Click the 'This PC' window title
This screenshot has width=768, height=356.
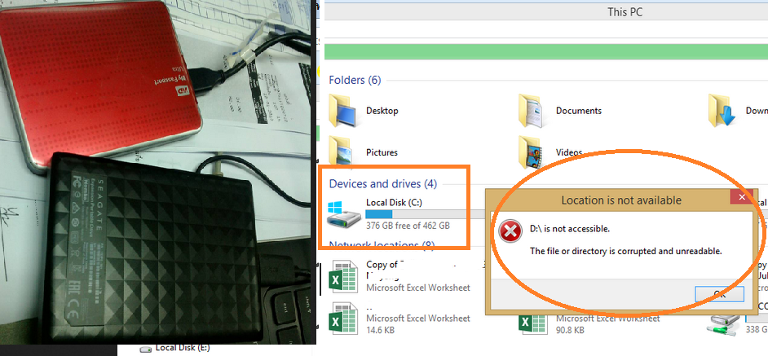click(x=628, y=11)
